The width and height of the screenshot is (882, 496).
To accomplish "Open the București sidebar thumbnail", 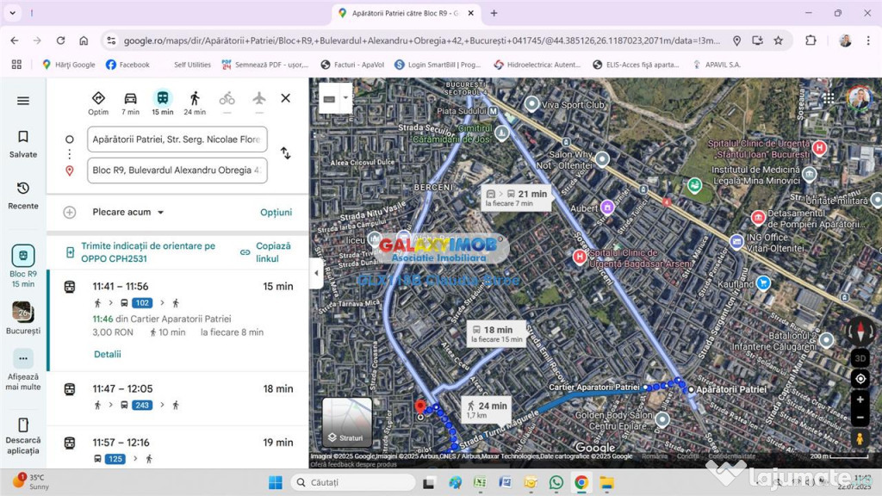I will 23,318.
